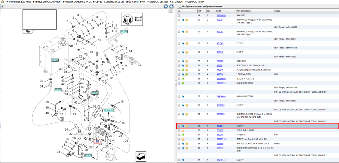The width and height of the screenshot is (339, 163).
Task: Click green arrow icon in WASHER Ref 19 row
Action: point(183,70)
